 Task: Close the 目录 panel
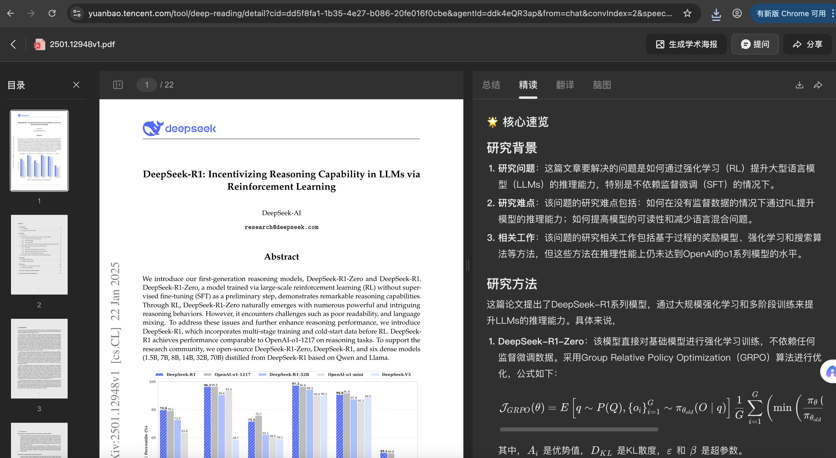tap(76, 85)
